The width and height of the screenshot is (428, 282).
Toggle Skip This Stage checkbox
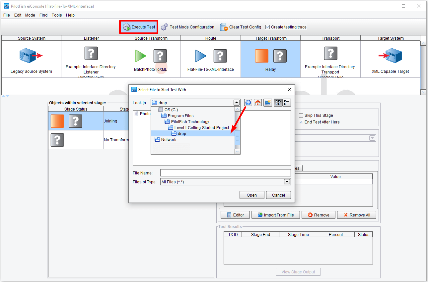pyautogui.click(x=301, y=116)
